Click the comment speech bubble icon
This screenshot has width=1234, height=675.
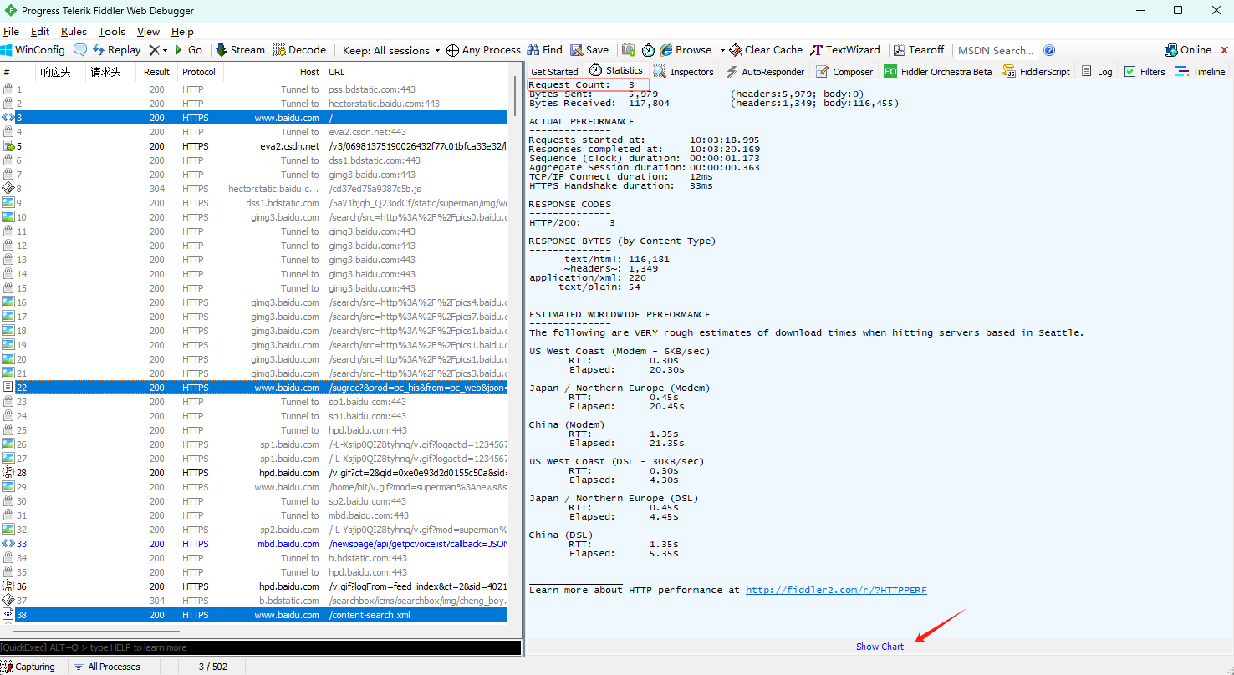(x=80, y=50)
